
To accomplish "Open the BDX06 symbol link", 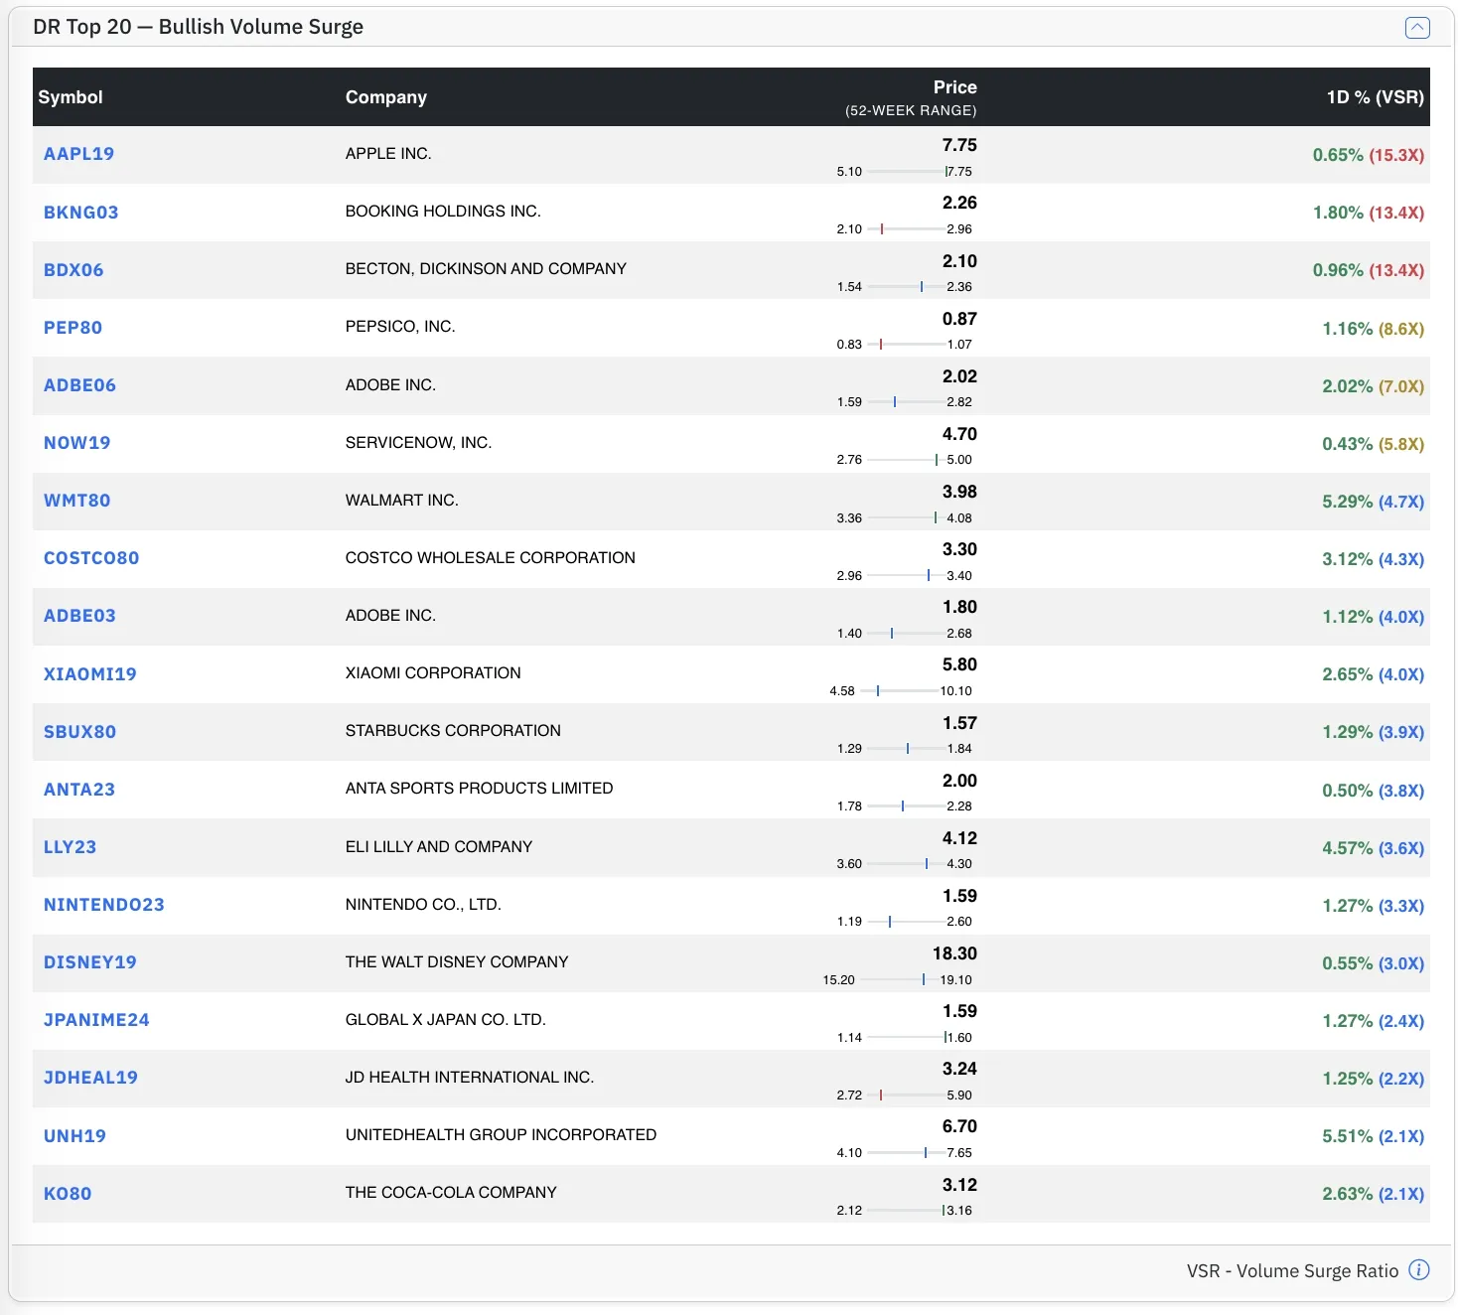I will click(x=73, y=269).
